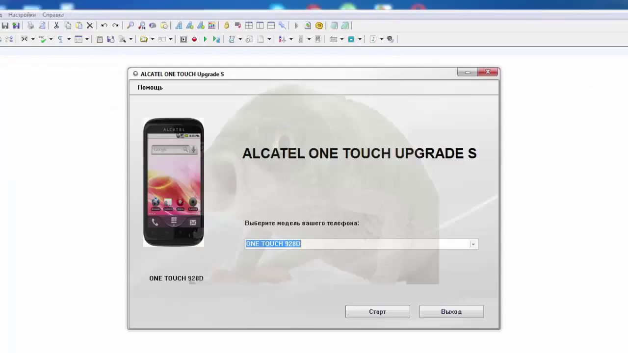Click the yellow gear flower icon
This screenshot has height=353, width=628.
coord(319,25)
